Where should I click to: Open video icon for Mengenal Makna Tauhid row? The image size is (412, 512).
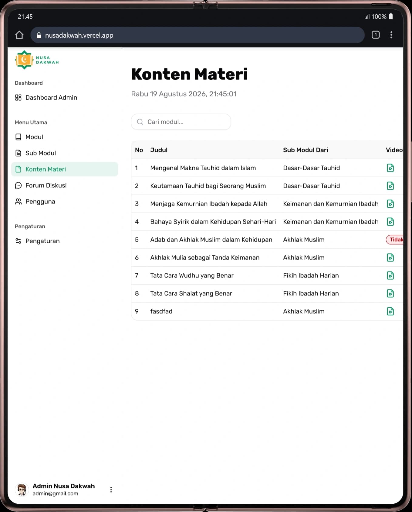pos(390,168)
